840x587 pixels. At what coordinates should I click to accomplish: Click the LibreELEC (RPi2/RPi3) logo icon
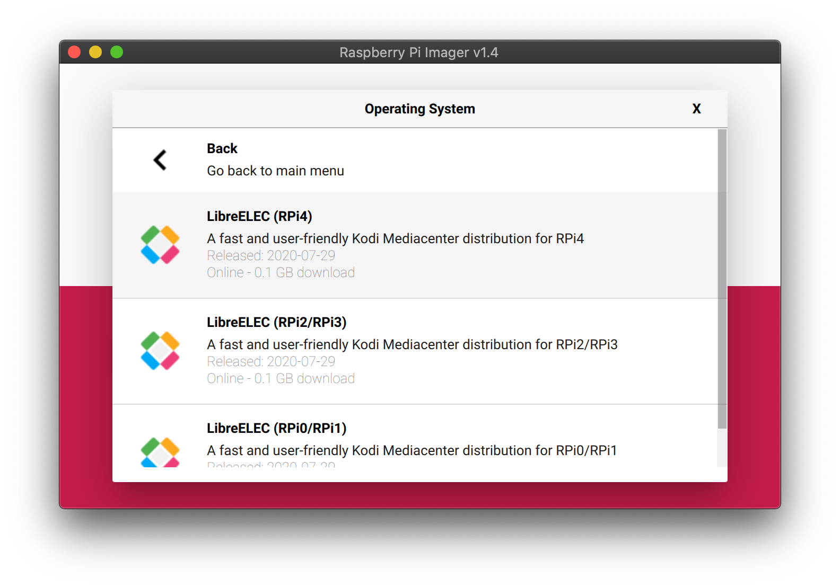pyautogui.click(x=160, y=351)
